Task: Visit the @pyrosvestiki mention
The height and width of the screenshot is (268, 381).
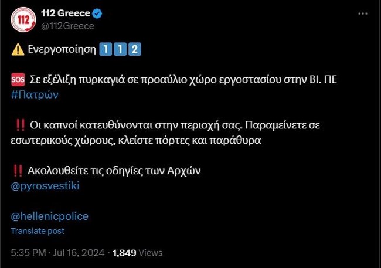Action: (45, 185)
